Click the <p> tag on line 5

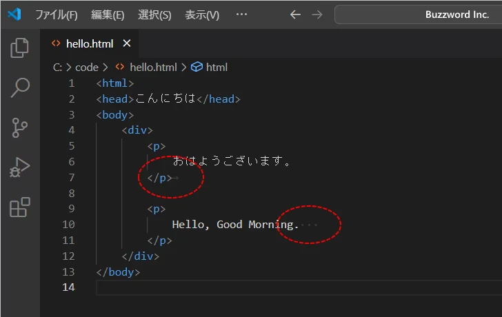click(x=157, y=146)
